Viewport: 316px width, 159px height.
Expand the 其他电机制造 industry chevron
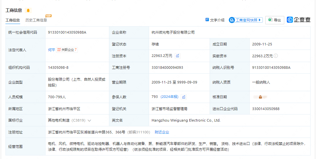pyautogui.click(x=89, y=121)
